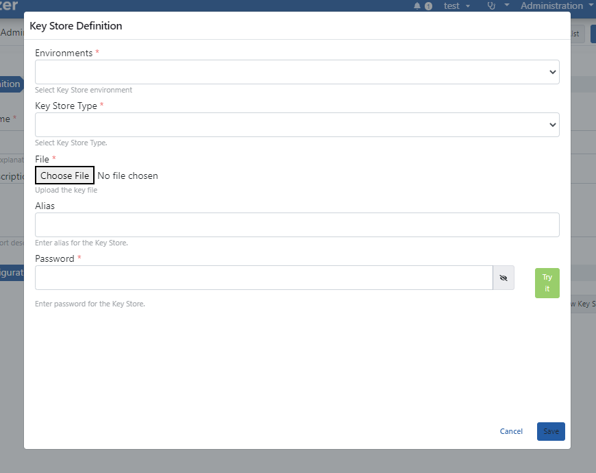596x473 pixels.
Task: Click the 'Select Key Store environment' hint
Action: (84, 90)
